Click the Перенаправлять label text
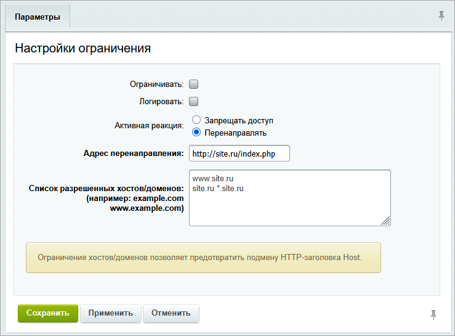 235,133
